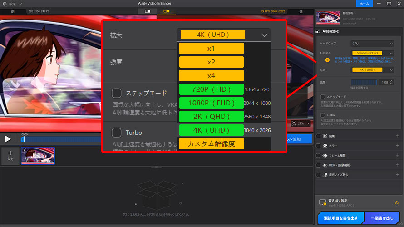Click the AI高画質化 section icon
404x227 pixels.
tap(318, 31)
